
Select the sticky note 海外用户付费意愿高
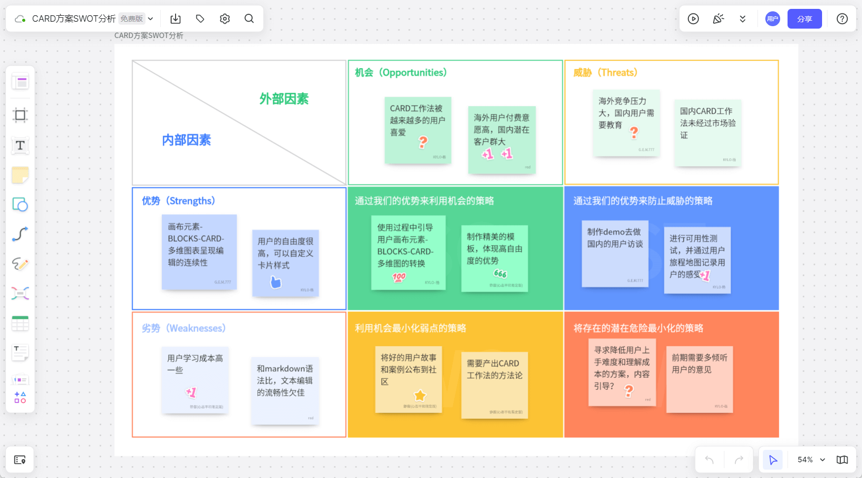(x=502, y=140)
